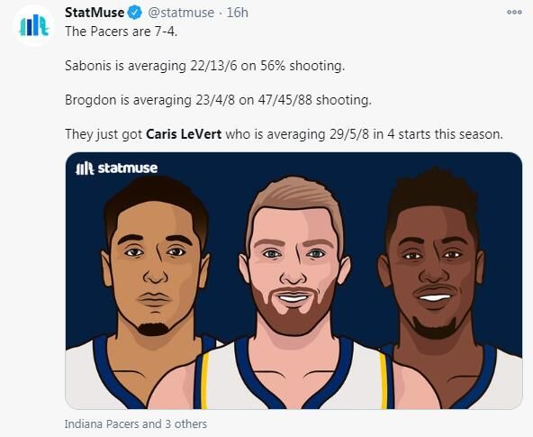Open the StatMuse profile avatar
Viewport: 533px width, 437px height.
point(33,25)
